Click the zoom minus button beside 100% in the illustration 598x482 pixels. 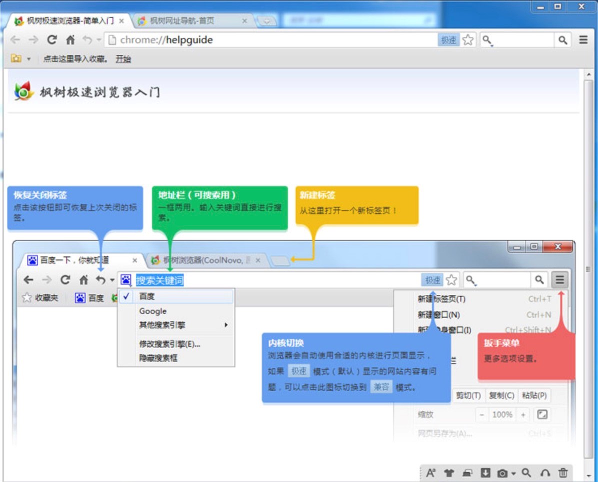[x=482, y=414]
